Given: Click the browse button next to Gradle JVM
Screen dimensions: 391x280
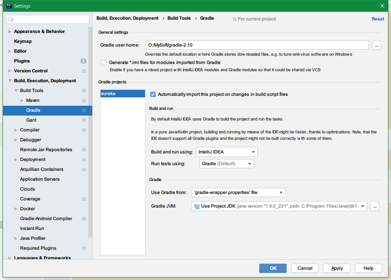Looking at the screenshot, I should (x=374, y=206).
